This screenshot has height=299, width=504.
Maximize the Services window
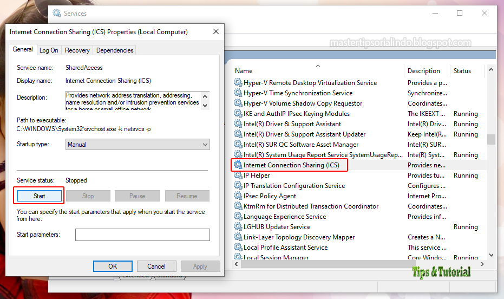tap(460, 13)
